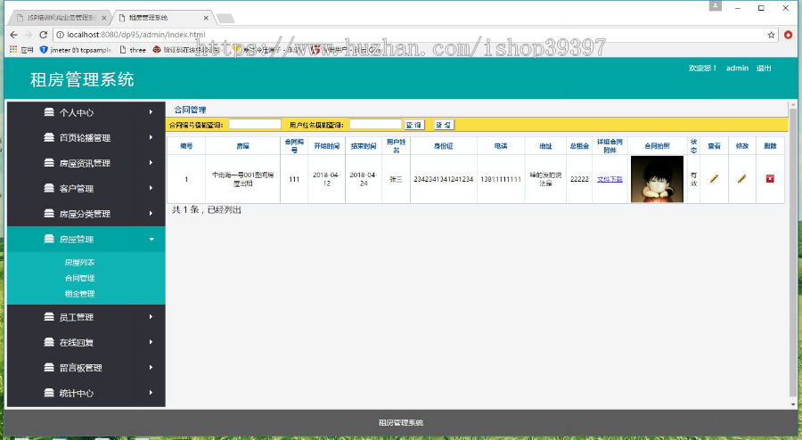
Task: Click the stack icon beside 在线回复
Action: point(49,342)
